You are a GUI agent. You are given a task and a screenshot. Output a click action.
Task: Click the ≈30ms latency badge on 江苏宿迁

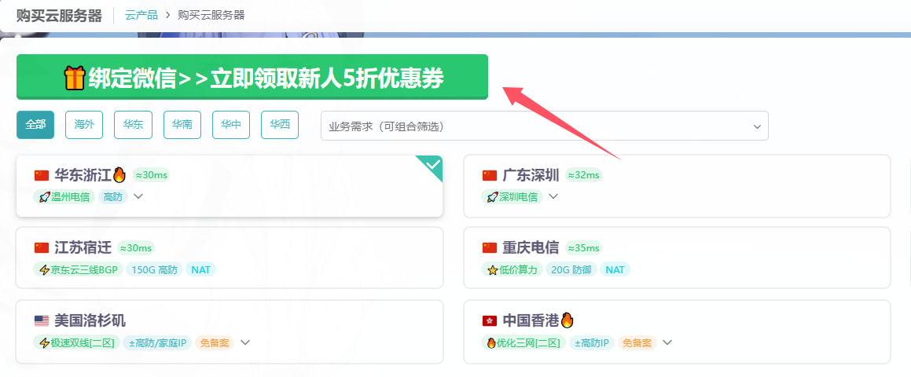pos(136,248)
